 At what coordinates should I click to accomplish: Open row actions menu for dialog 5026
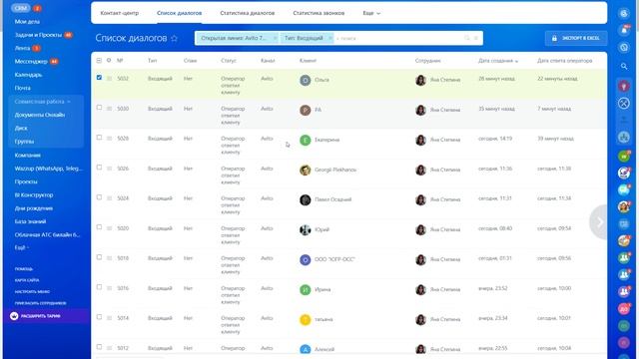click(x=109, y=169)
